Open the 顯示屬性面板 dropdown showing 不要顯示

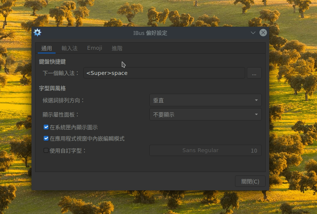point(205,115)
